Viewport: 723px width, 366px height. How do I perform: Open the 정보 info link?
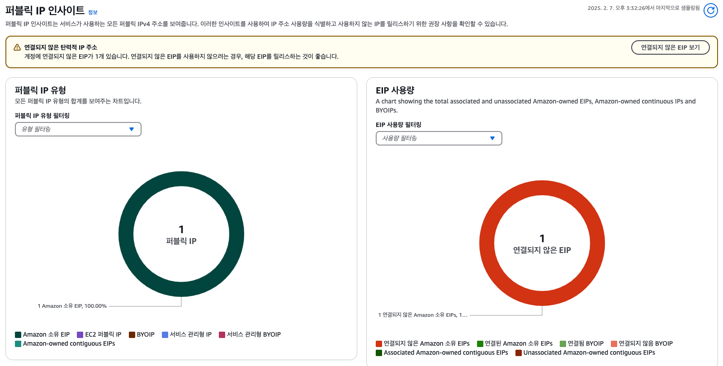click(x=93, y=12)
